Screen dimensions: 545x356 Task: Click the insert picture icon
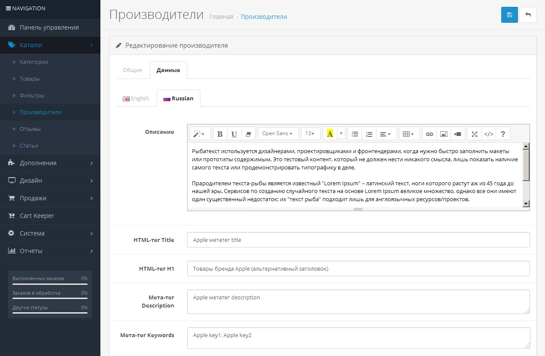444,134
